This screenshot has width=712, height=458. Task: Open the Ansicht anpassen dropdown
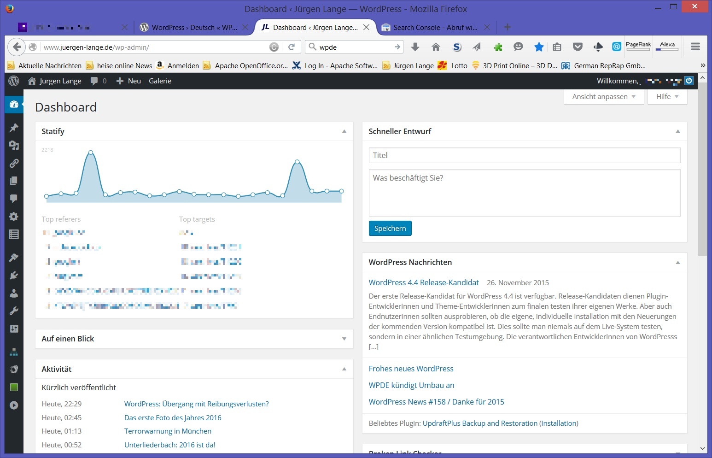(604, 97)
